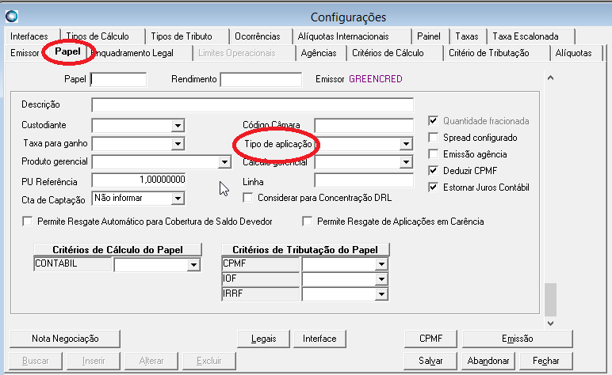Image resolution: width=612 pixels, height=375 pixels.
Task: Expand the Taxa para ganho dropdown
Action: pyautogui.click(x=178, y=144)
